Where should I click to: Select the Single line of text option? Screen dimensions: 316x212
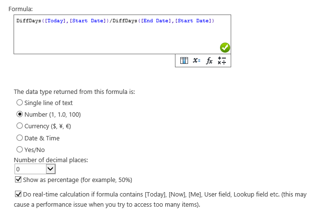19,103
